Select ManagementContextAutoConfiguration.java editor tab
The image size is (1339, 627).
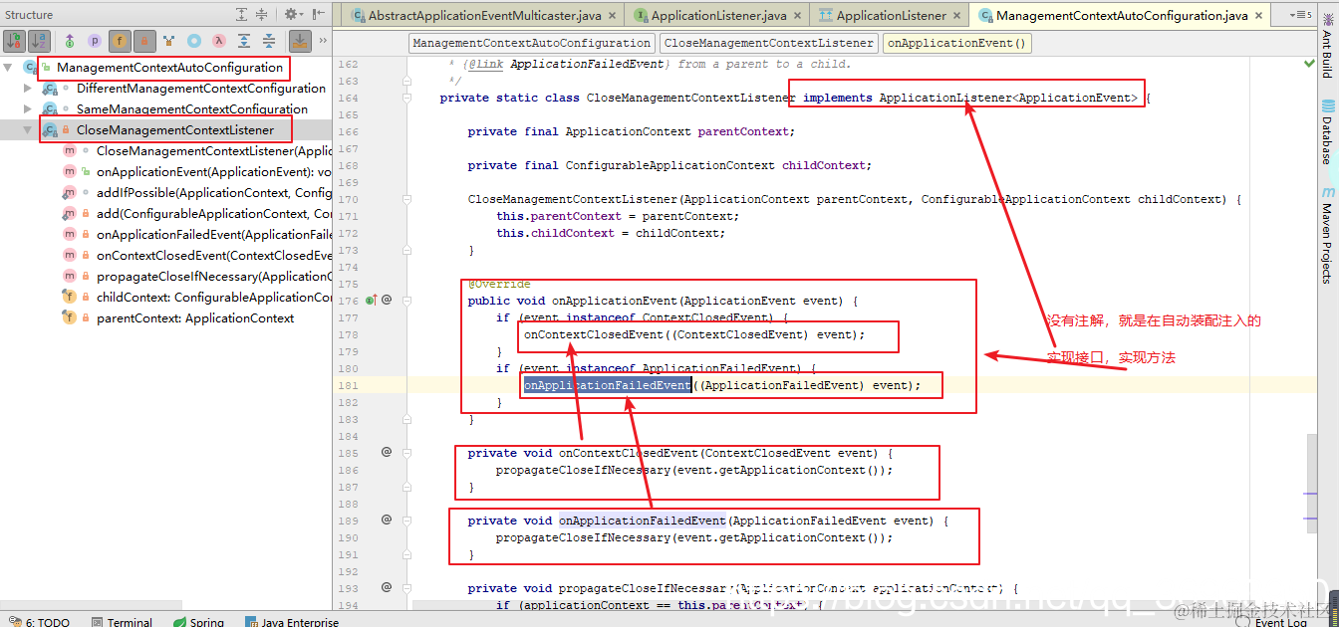click(1122, 16)
